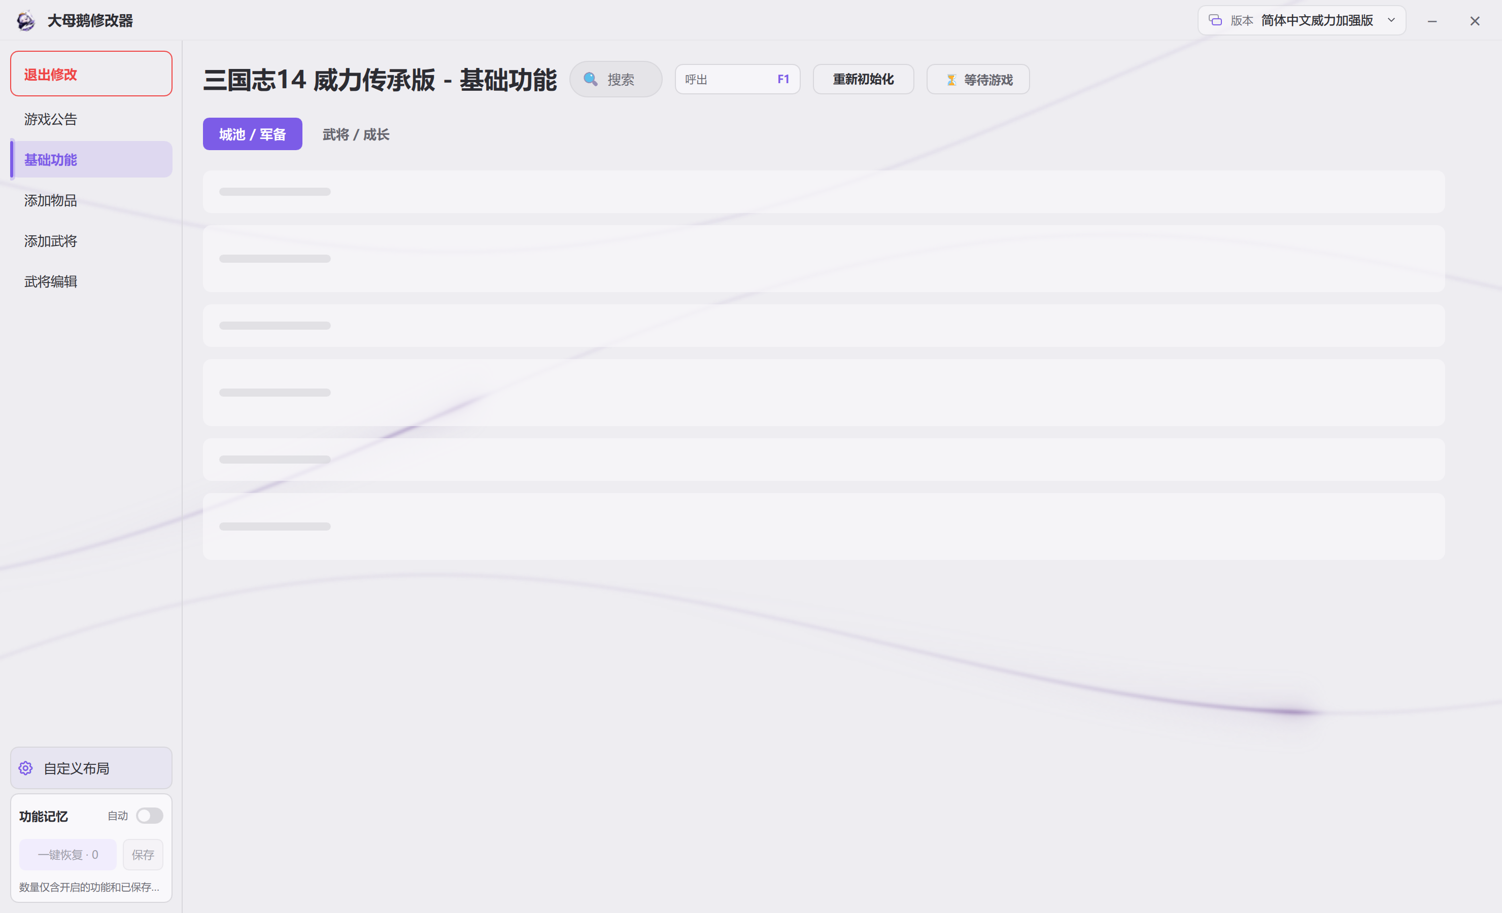Click into the 搜索 search field

tap(616, 79)
